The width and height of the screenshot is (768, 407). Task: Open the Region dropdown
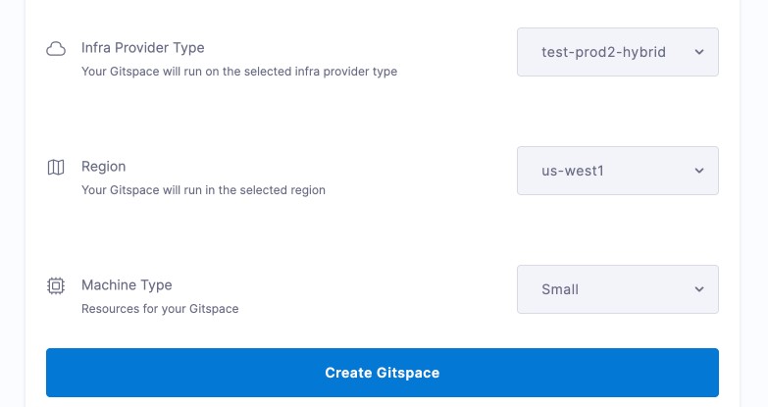(617, 171)
